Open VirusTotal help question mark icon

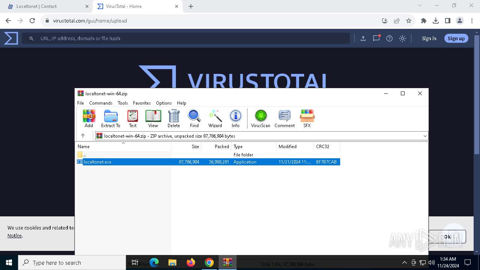[389, 38]
